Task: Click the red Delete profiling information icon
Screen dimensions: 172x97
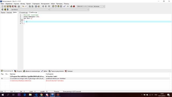Action: (74, 6)
